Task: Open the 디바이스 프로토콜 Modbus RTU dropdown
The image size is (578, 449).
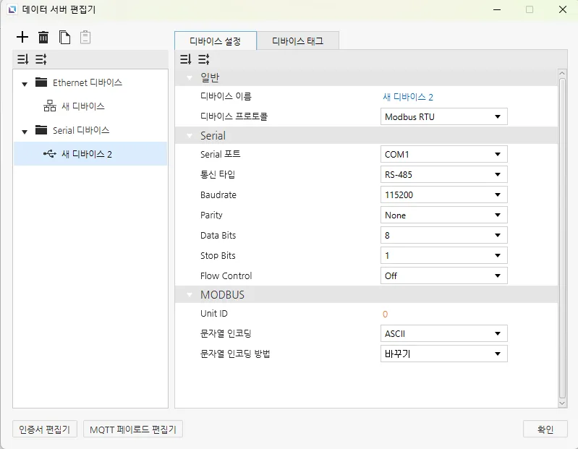Action: click(443, 117)
